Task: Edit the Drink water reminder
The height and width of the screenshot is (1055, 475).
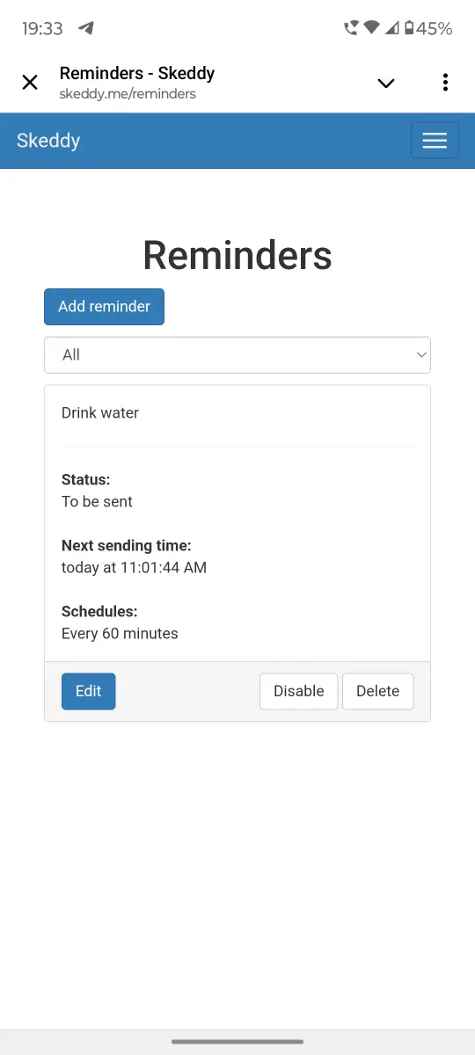Action: click(x=88, y=691)
